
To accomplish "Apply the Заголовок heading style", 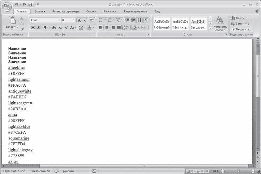I will point(199,24).
